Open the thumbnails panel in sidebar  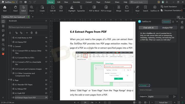[x=3, y=26]
